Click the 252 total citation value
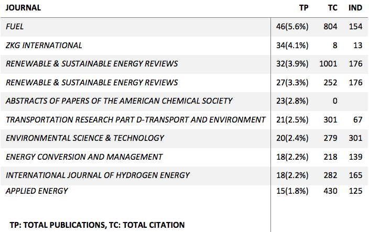The image size is (369, 232). coord(330,83)
